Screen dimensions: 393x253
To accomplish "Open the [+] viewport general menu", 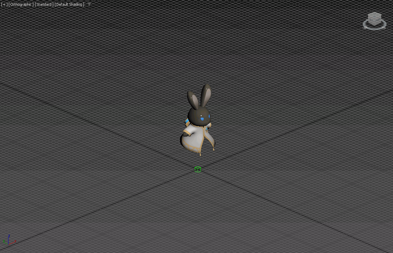I will coord(4,4).
